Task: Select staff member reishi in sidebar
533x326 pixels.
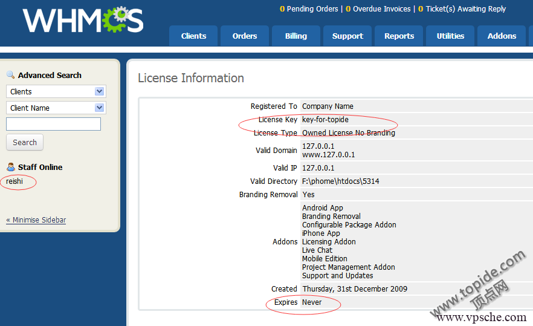Action: pyautogui.click(x=15, y=181)
